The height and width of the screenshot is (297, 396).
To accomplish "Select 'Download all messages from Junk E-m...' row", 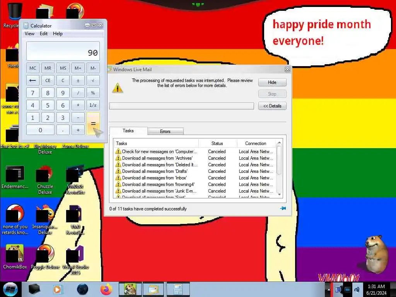I will click(x=195, y=191).
